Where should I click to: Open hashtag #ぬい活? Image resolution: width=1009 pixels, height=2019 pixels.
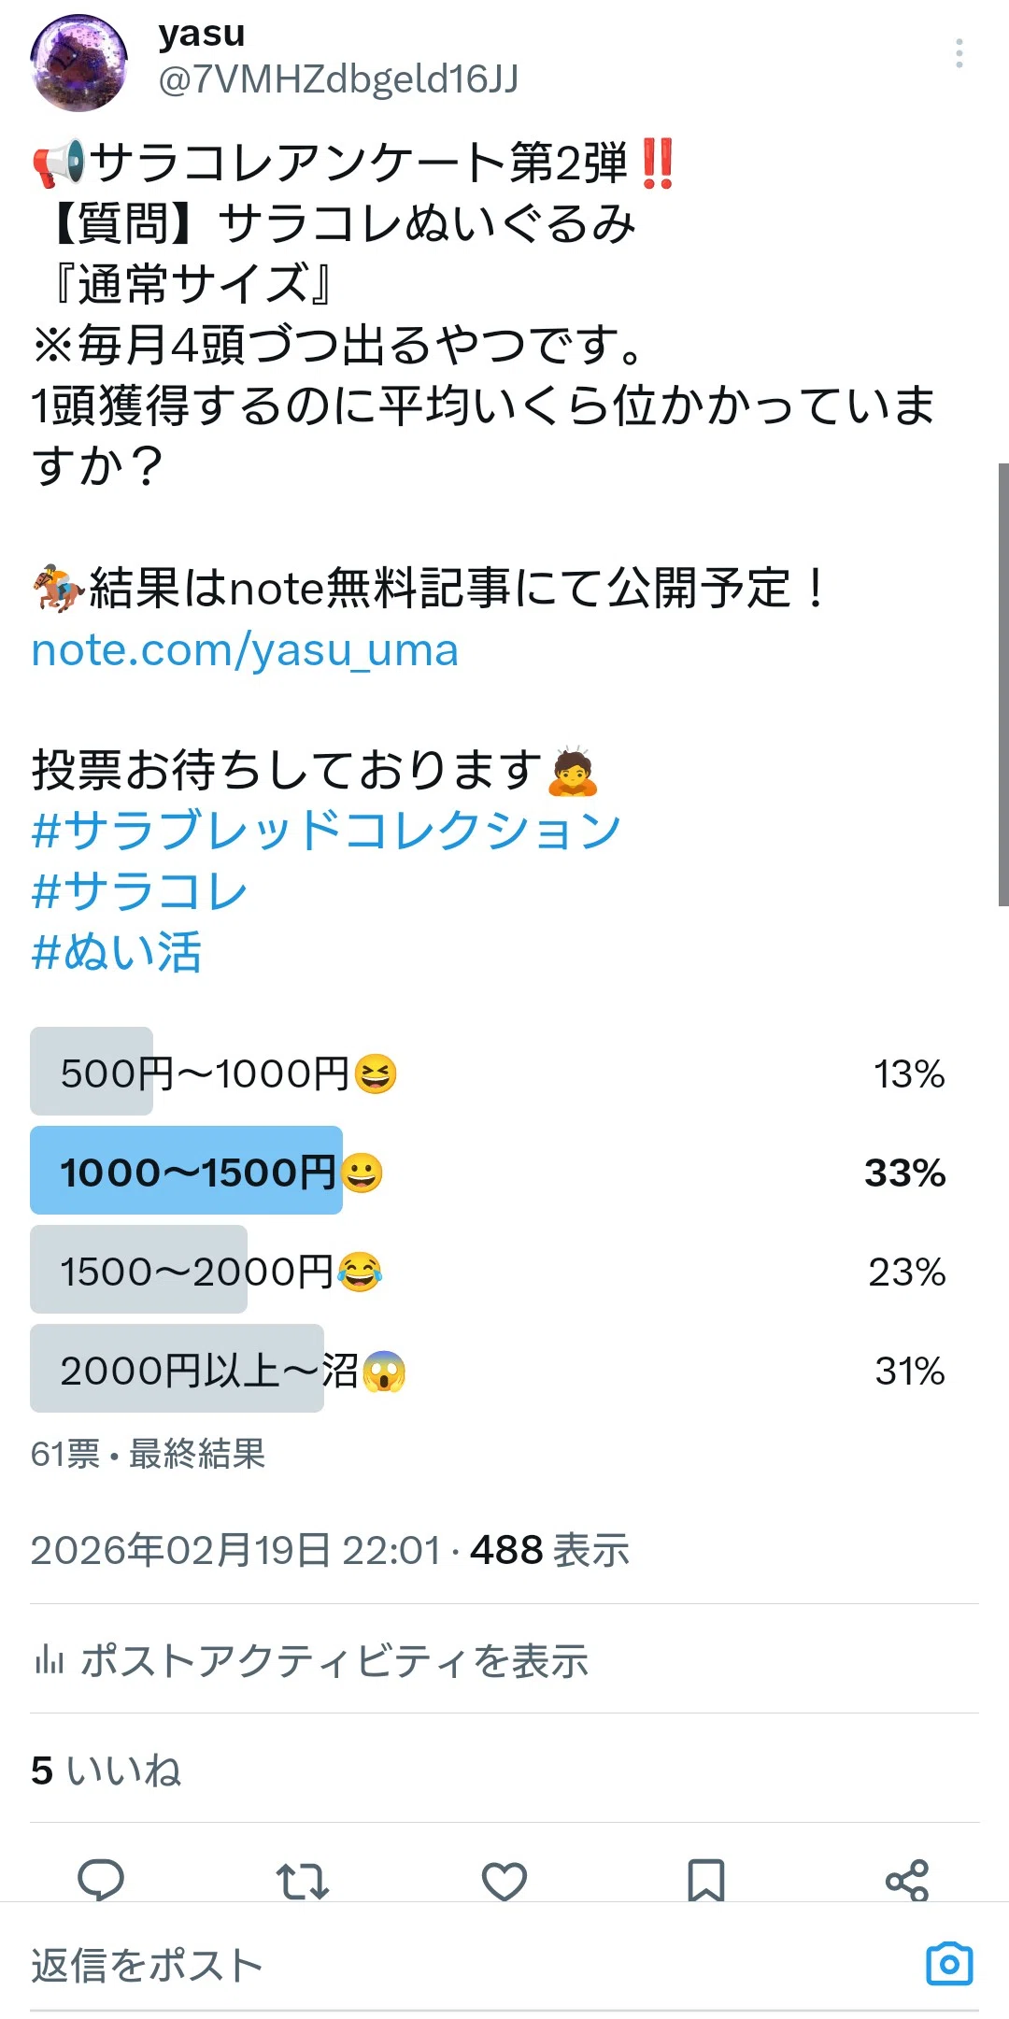tap(116, 952)
